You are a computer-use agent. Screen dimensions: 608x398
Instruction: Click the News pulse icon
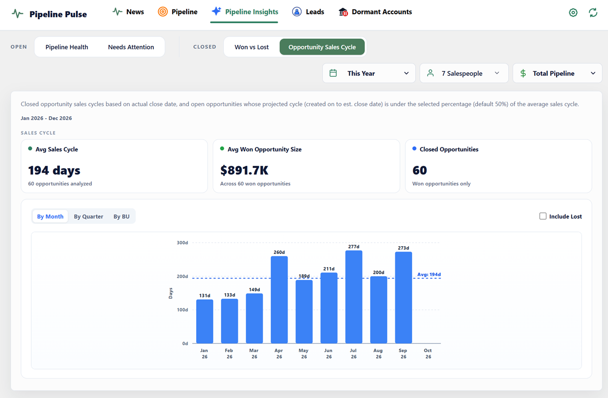coord(117,12)
